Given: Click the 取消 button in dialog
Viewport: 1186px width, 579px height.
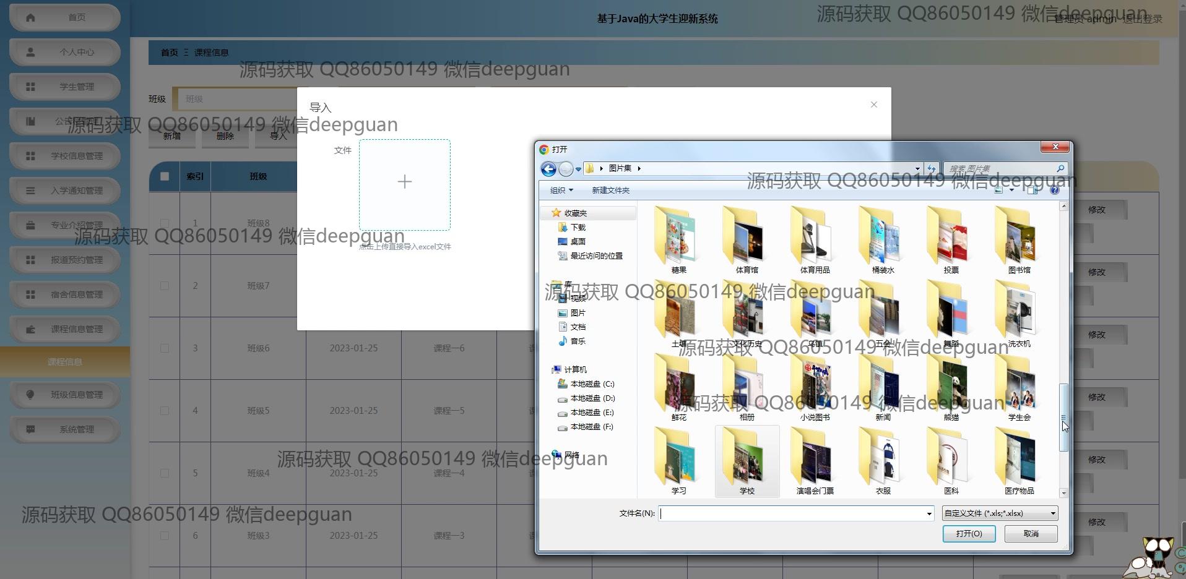Looking at the screenshot, I should tap(1031, 534).
